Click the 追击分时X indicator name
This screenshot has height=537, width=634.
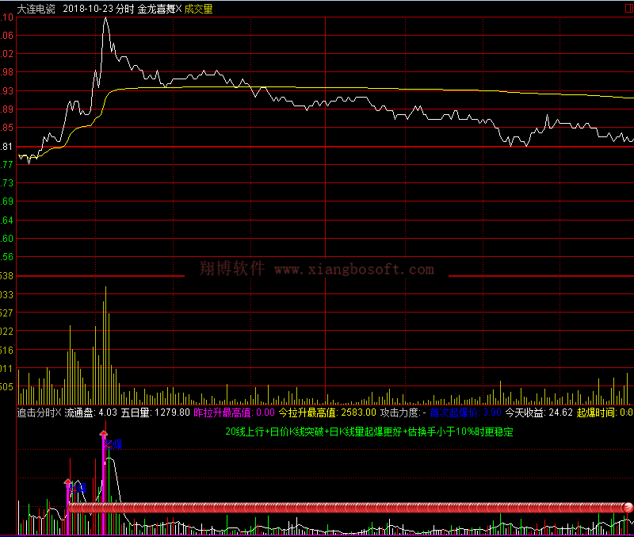coord(39,412)
